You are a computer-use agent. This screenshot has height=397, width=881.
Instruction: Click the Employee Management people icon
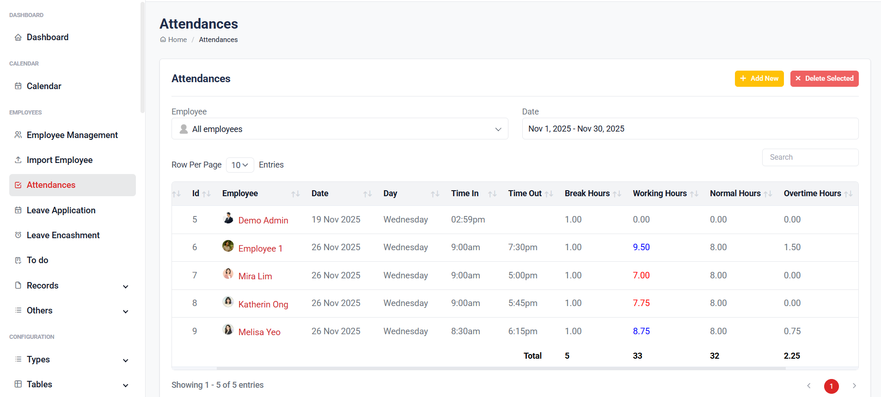18,135
